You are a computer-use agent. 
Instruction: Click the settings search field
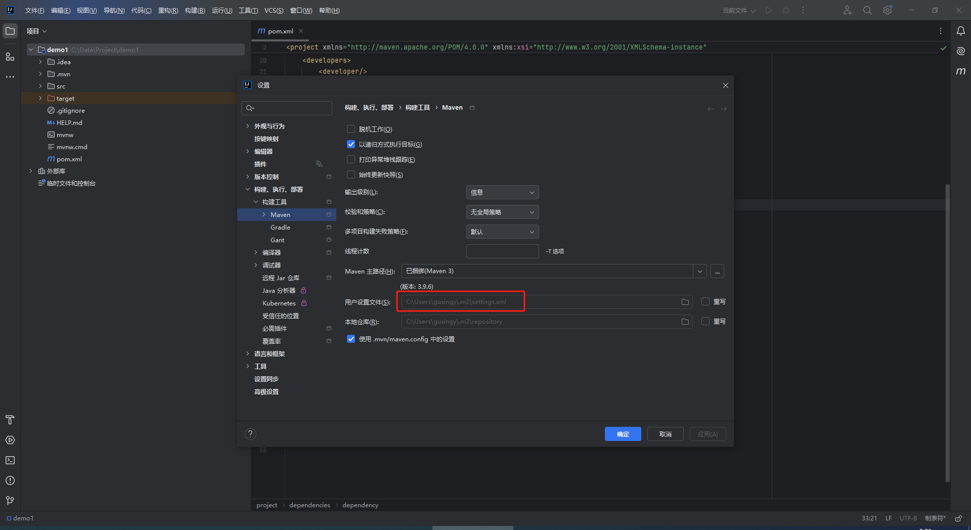pos(287,108)
